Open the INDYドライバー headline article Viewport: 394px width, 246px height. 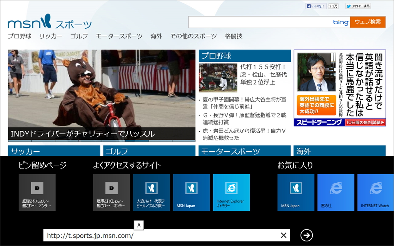pyautogui.click(x=83, y=134)
